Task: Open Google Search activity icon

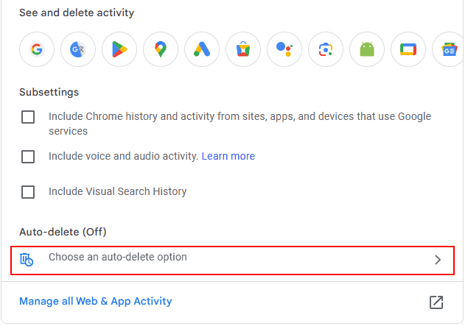Action: click(x=37, y=49)
